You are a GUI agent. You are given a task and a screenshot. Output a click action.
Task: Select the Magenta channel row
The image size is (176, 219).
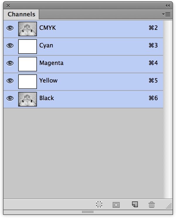(88, 63)
